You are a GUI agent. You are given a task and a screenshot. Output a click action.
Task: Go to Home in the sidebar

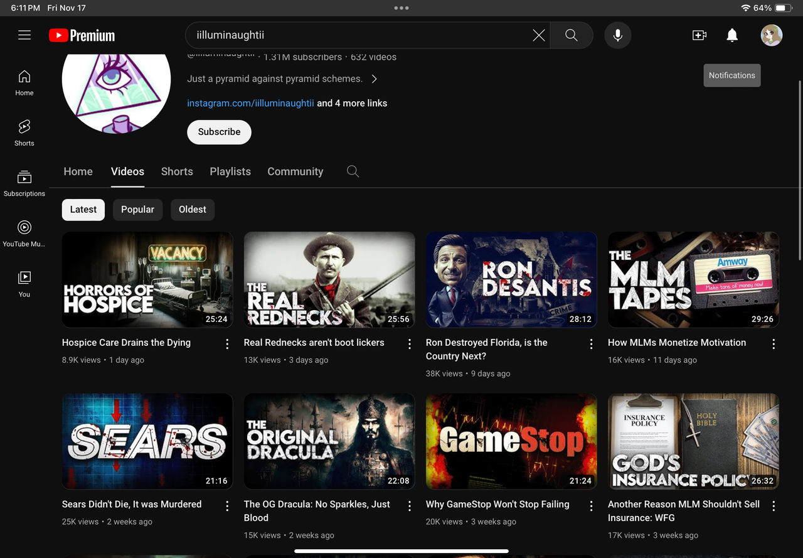pyautogui.click(x=24, y=83)
